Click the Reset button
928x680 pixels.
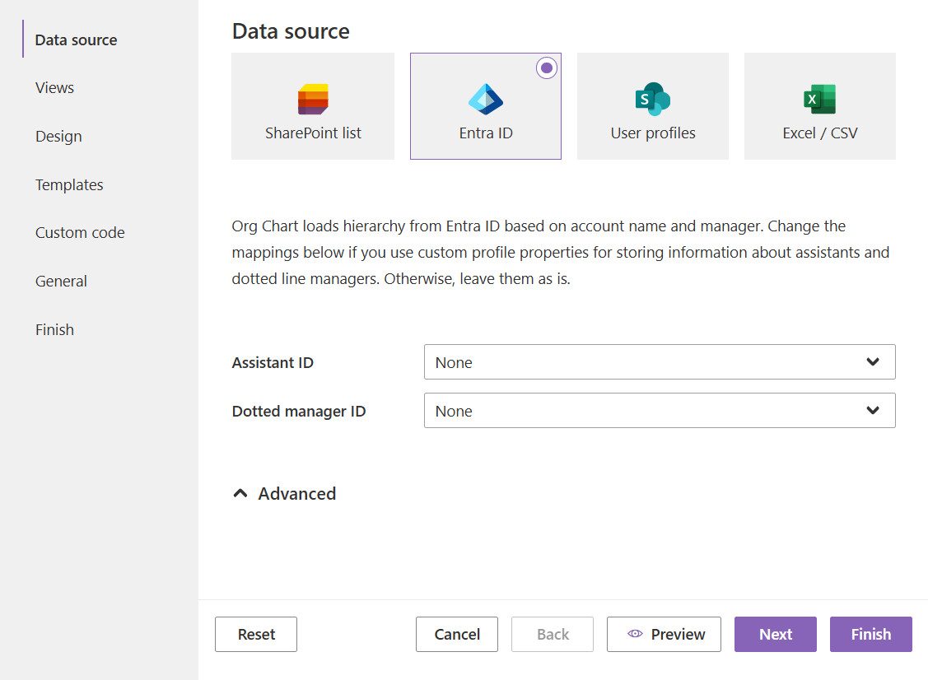pyautogui.click(x=256, y=635)
